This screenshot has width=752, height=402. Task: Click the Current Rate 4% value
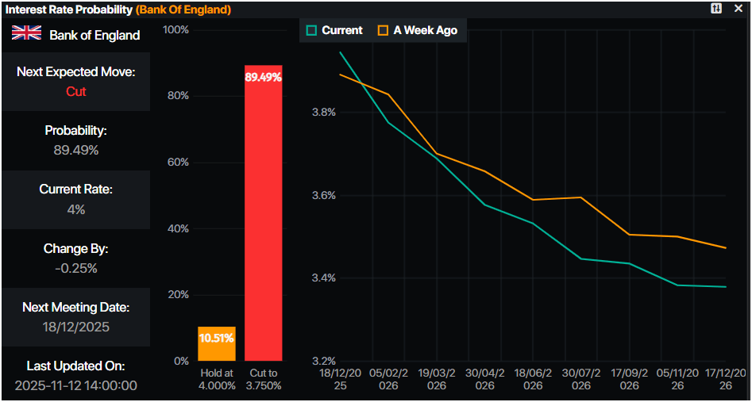[76, 209]
